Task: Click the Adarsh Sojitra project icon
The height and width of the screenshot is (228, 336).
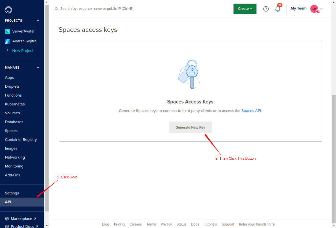Action: (7, 41)
